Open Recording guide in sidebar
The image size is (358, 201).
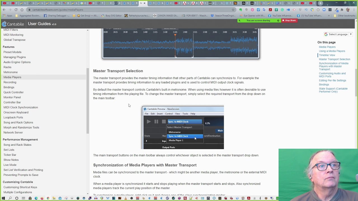[10, 82]
